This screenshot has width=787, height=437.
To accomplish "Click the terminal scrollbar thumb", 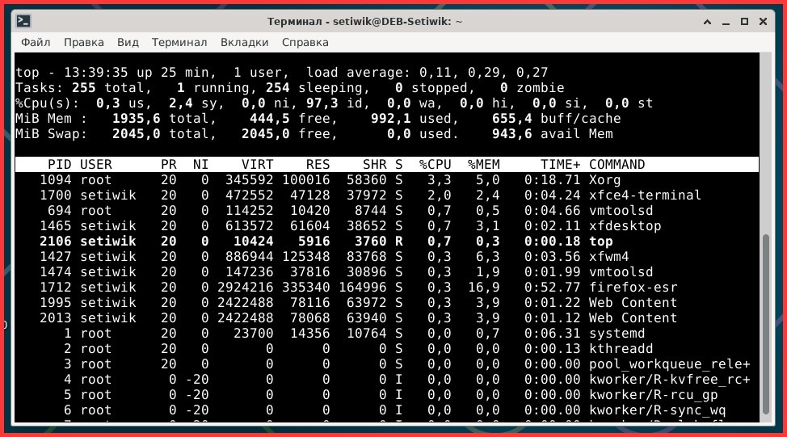I will (x=766, y=326).
